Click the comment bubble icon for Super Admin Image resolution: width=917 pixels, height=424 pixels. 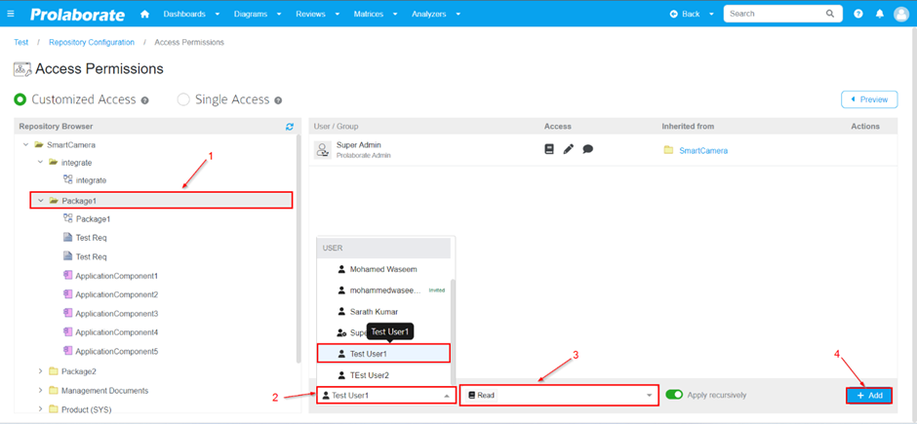click(x=587, y=149)
